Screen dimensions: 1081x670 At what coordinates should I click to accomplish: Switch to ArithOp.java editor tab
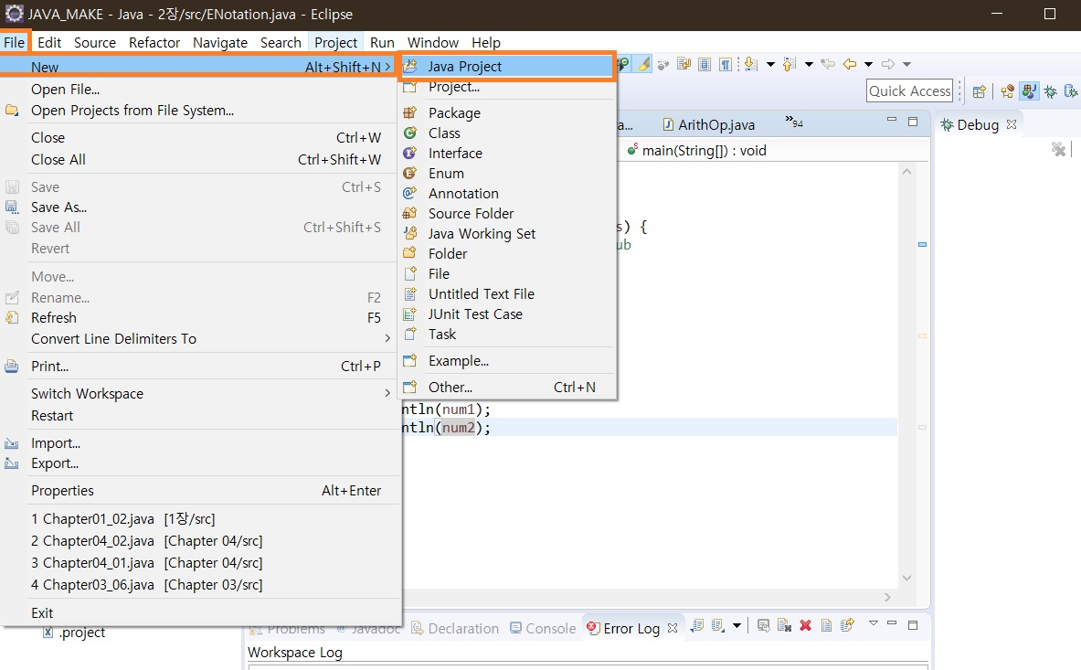[709, 124]
